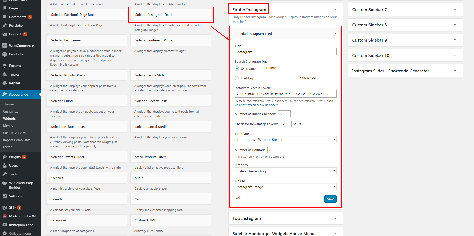Image resolution: width=474 pixels, height=236 pixels.
Task: Save the Instagram Feed widget
Action: coord(330,199)
